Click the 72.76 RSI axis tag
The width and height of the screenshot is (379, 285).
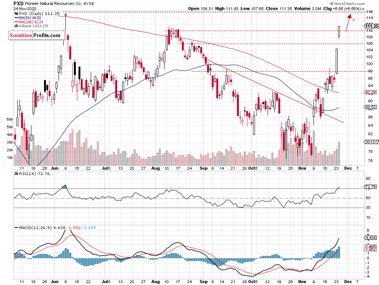coord(370,187)
